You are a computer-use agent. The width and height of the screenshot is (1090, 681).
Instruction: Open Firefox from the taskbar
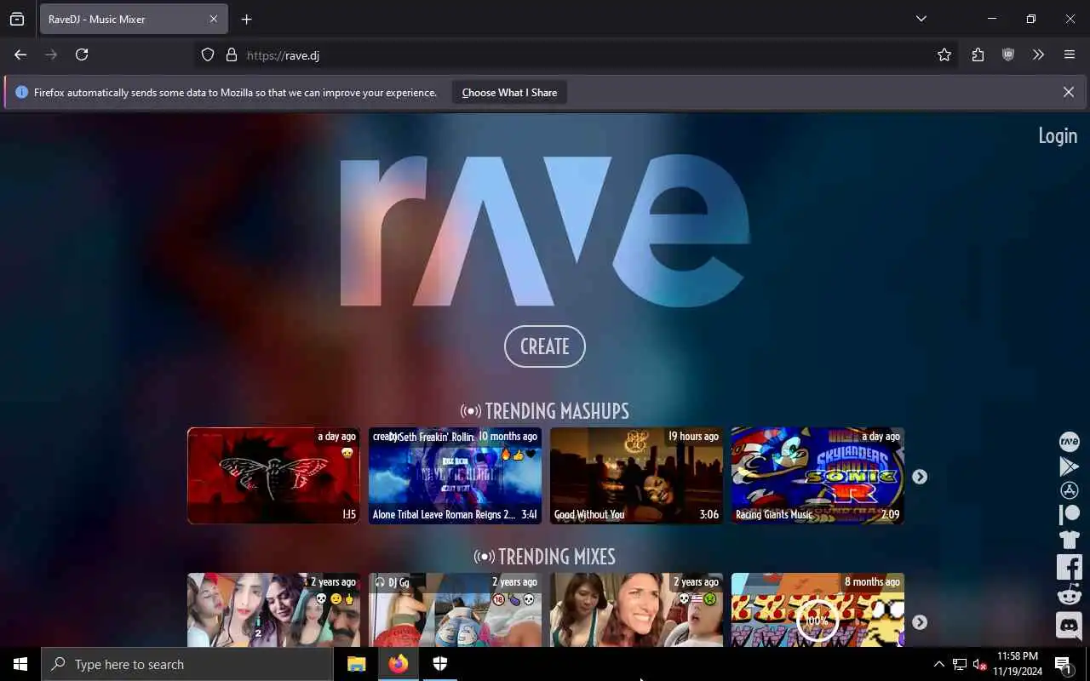click(x=398, y=664)
